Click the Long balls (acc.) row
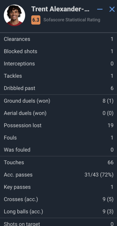The height and width of the screenshot is (226, 117). [x=58, y=212]
